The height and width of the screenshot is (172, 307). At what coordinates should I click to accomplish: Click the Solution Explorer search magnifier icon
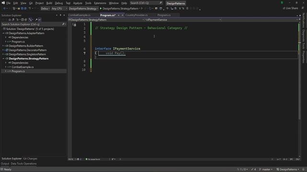63,24
